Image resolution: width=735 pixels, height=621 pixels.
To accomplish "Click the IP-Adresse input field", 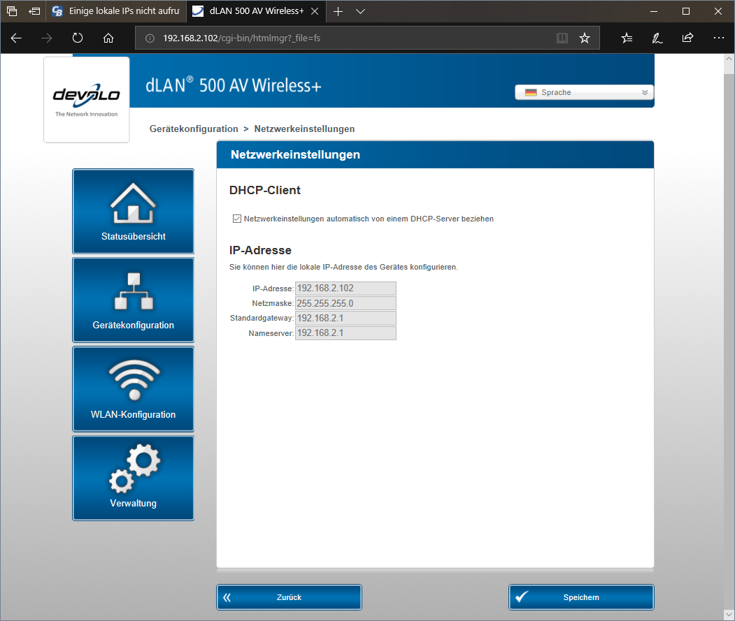I will pos(345,288).
